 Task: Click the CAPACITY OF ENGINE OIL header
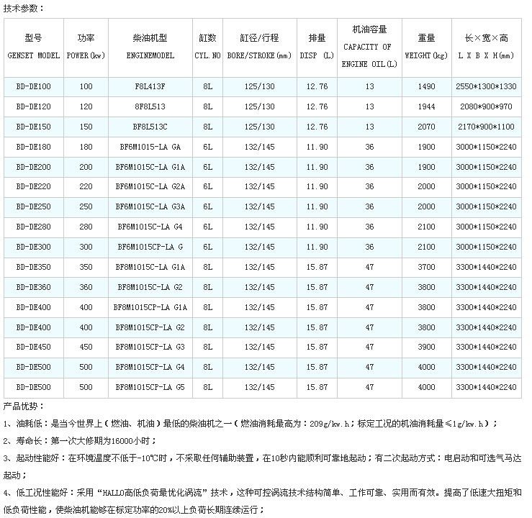pos(369,46)
